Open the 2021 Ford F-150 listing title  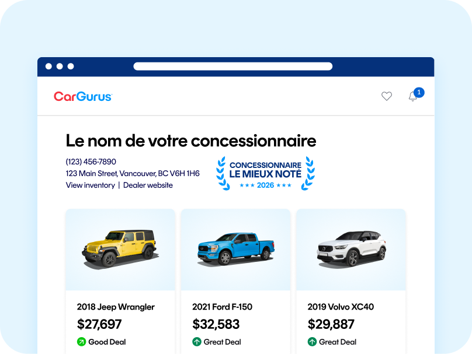(222, 307)
